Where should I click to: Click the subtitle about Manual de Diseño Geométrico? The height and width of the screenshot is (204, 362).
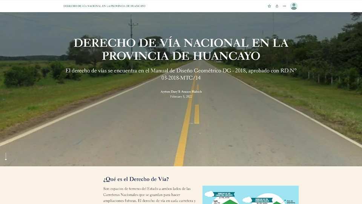click(x=181, y=74)
